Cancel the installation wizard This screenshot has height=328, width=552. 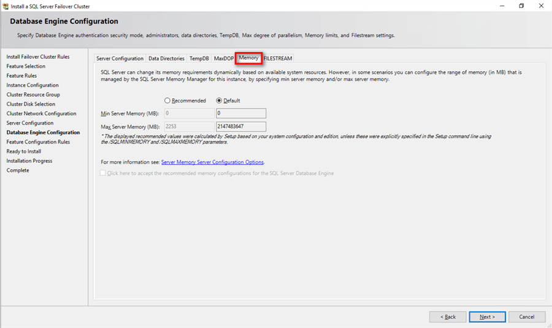point(527,317)
